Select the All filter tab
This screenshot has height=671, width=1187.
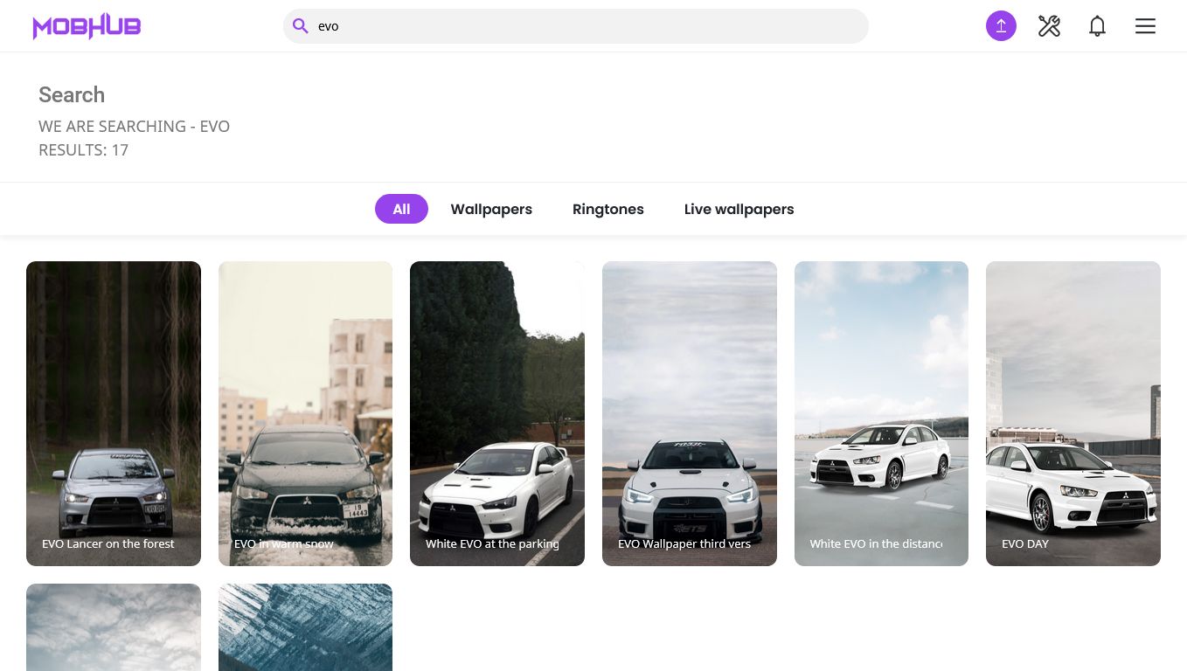pyautogui.click(x=401, y=209)
